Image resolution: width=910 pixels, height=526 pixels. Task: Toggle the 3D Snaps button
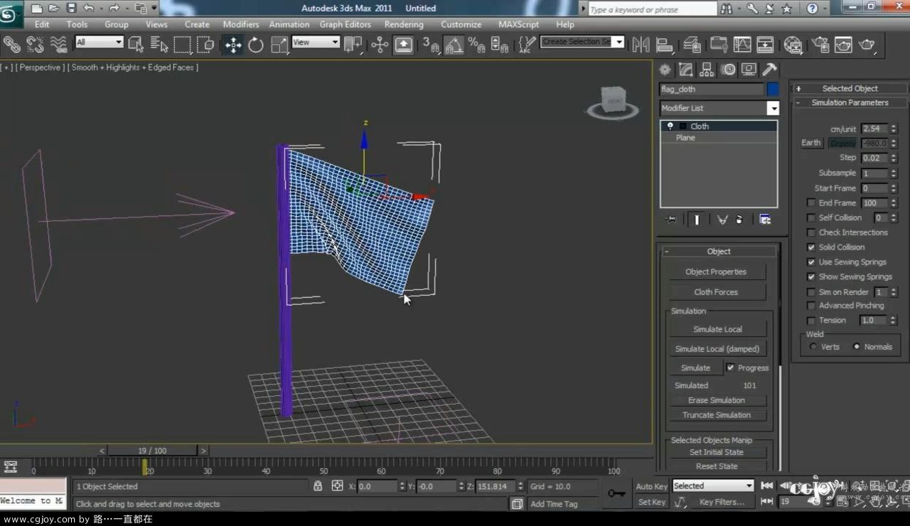431,45
